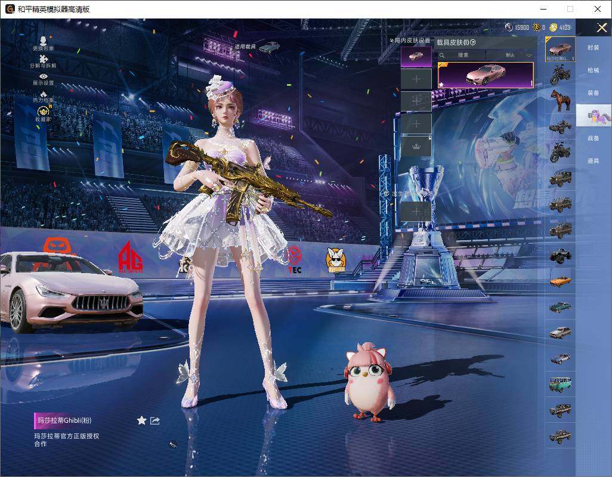This screenshot has height=477, width=612.
Task: Open the 更换形象 character change panel
Action: tap(43, 41)
